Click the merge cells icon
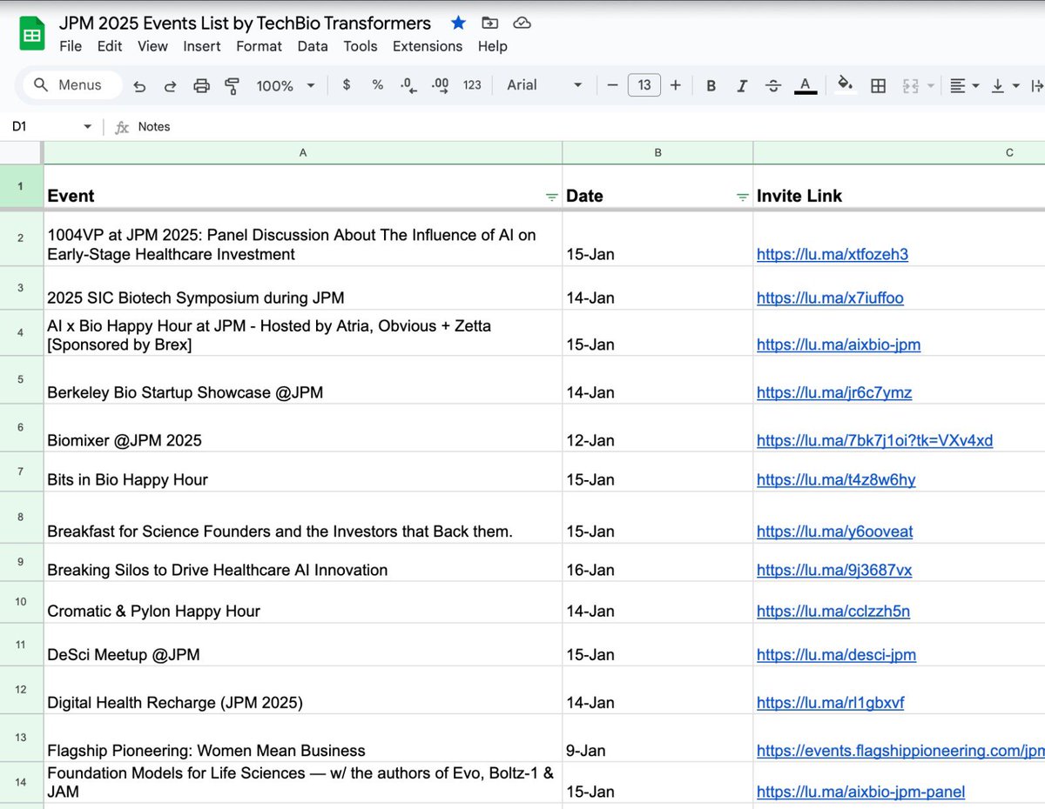 point(911,85)
